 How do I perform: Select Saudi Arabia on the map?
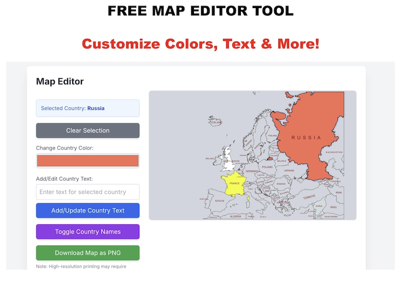(331, 217)
